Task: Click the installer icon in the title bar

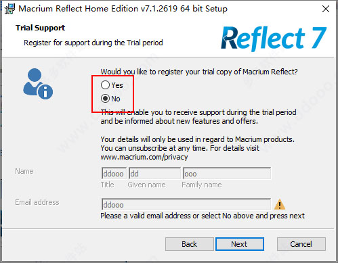Action: point(9,9)
